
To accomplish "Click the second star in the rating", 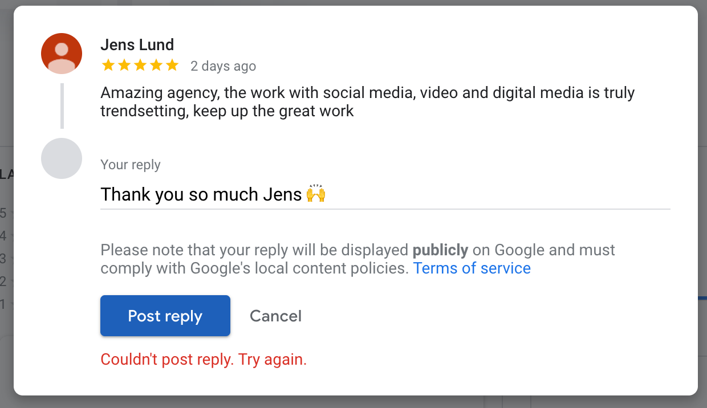I will 124,65.
